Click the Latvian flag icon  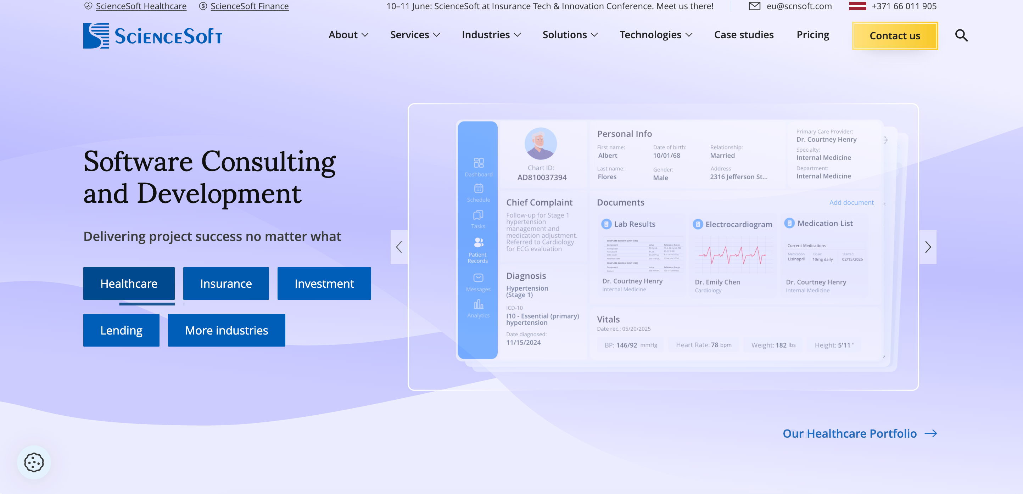[x=857, y=6]
